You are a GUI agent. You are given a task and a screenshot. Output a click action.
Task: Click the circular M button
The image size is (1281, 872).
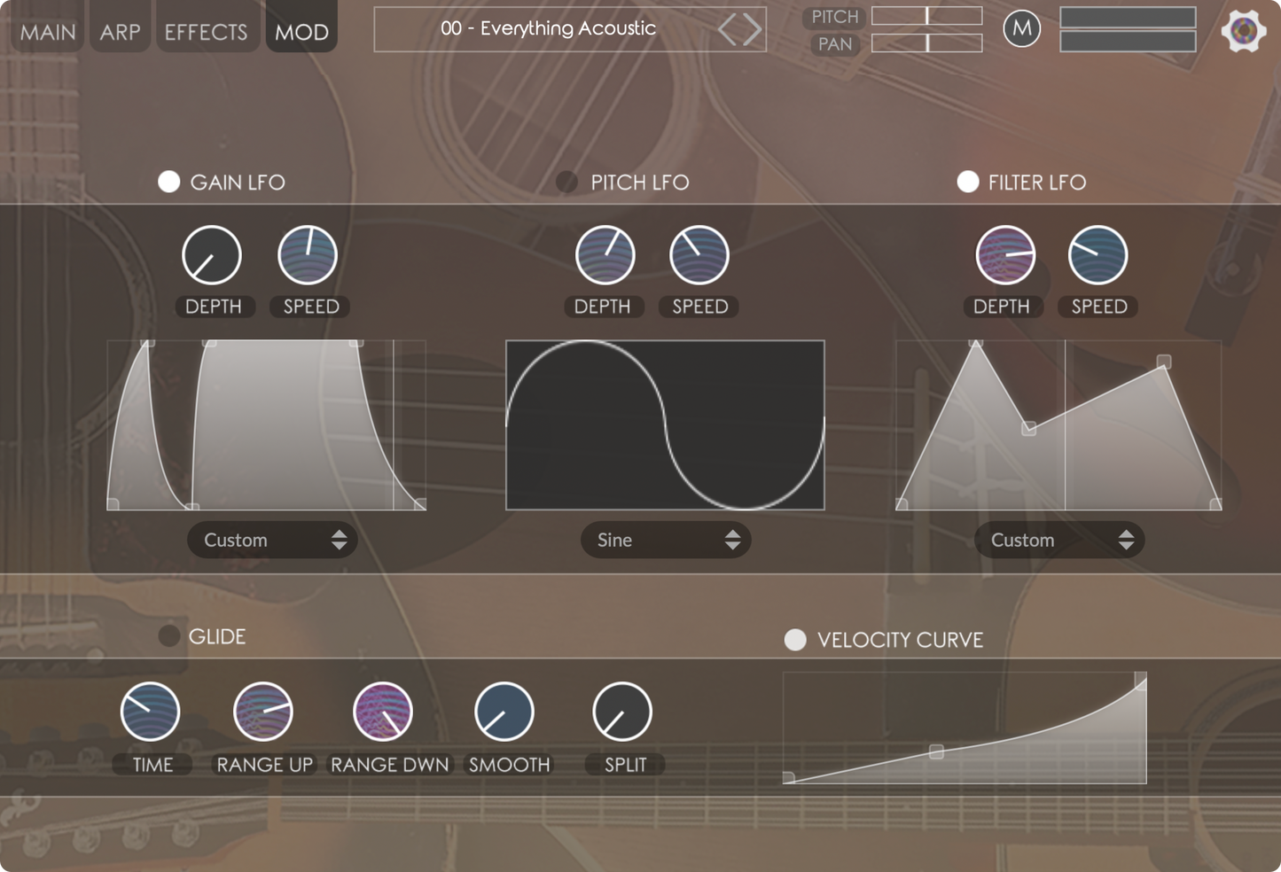pyautogui.click(x=1021, y=29)
